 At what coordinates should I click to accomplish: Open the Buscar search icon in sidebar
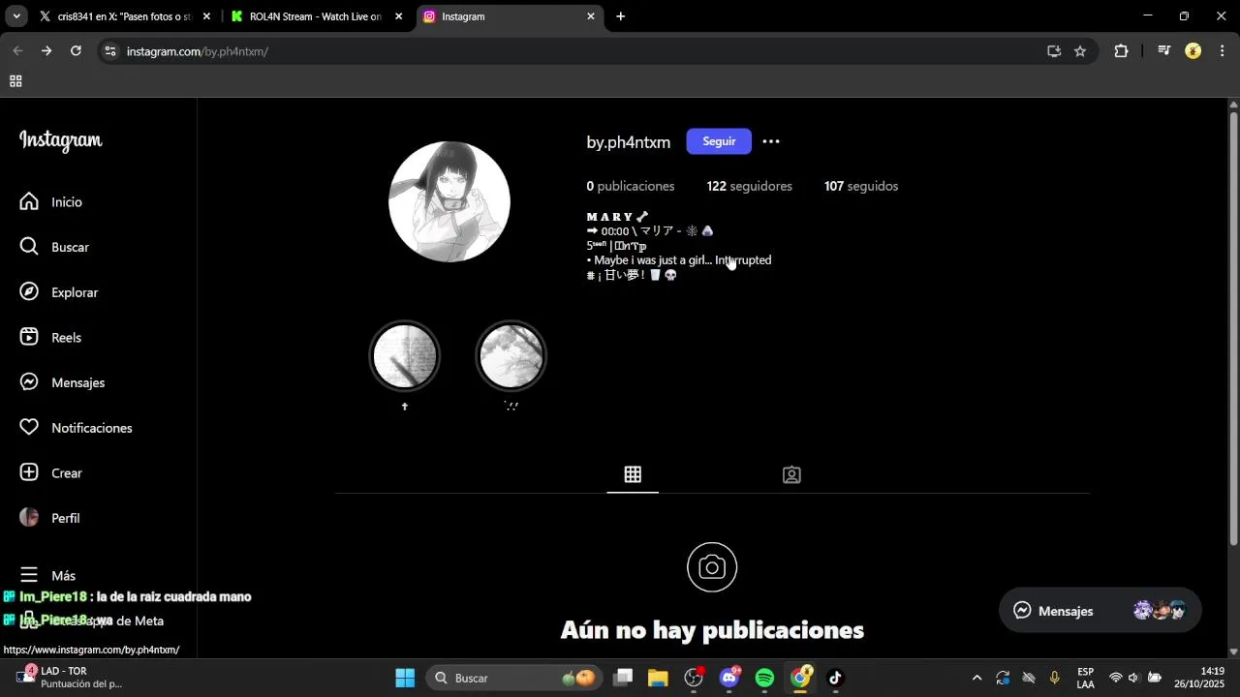29,247
